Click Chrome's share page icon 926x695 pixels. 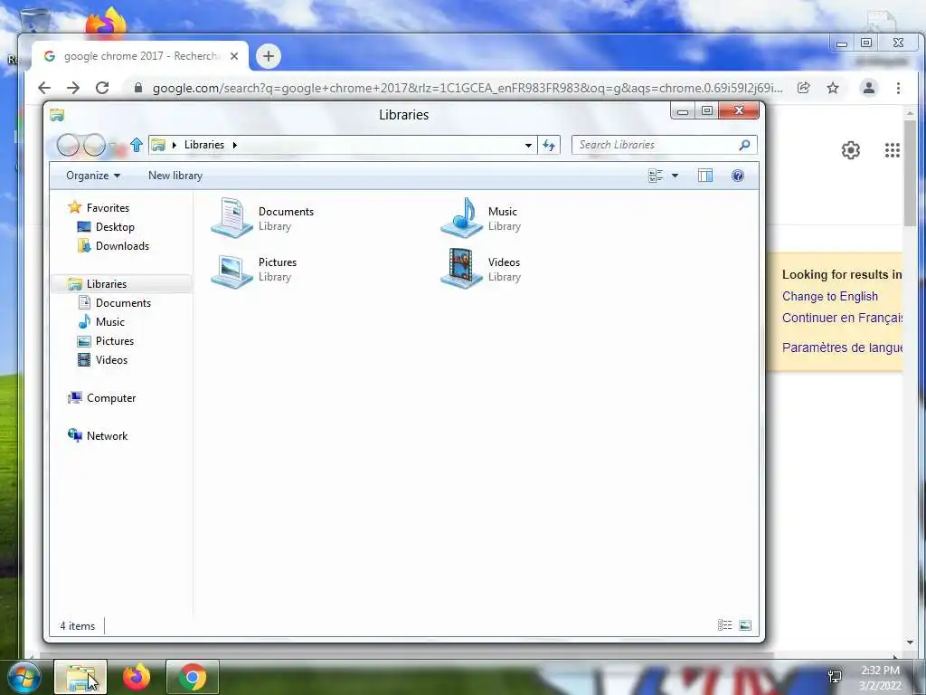[804, 88]
